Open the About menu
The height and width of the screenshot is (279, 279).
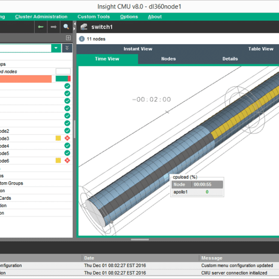[155, 17]
